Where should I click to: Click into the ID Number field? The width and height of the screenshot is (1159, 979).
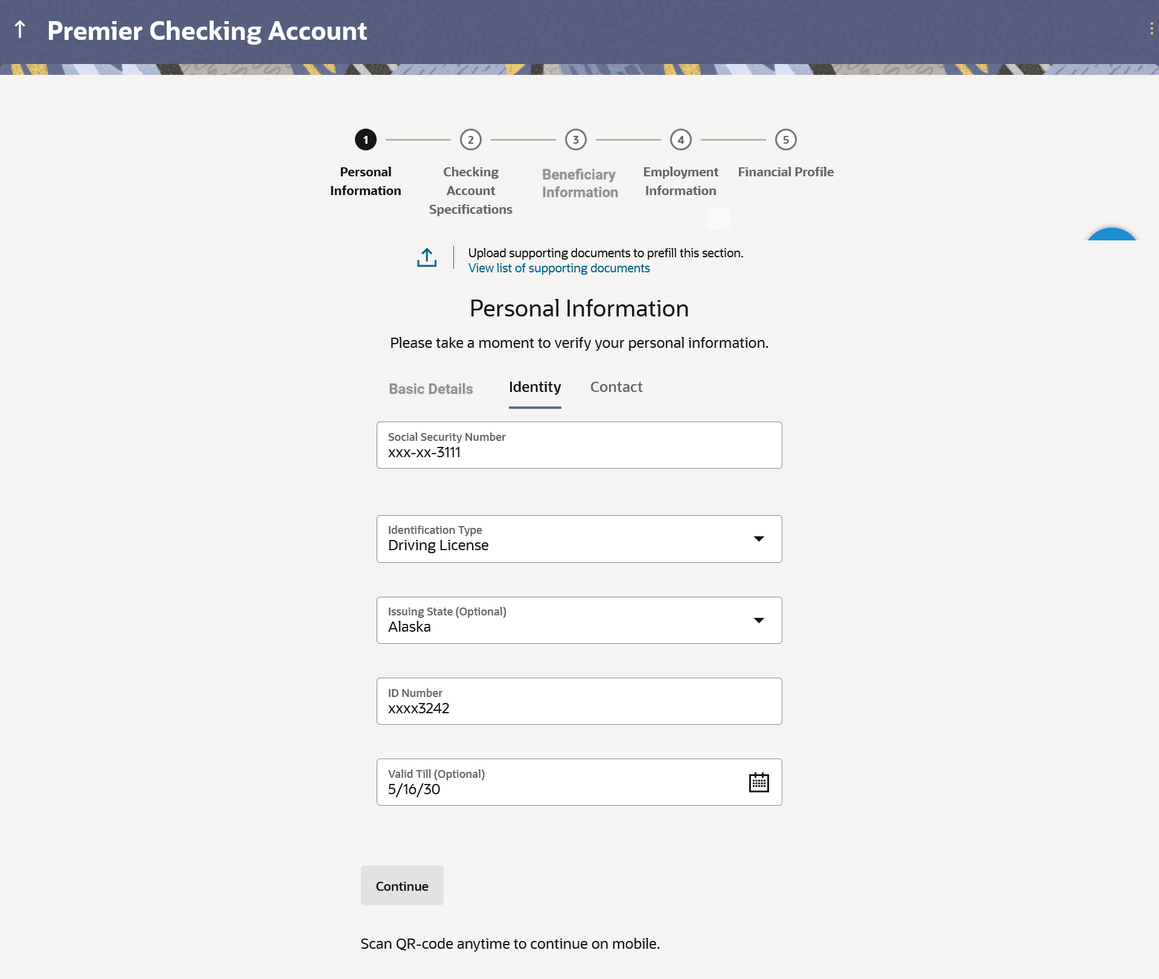(x=578, y=701)
